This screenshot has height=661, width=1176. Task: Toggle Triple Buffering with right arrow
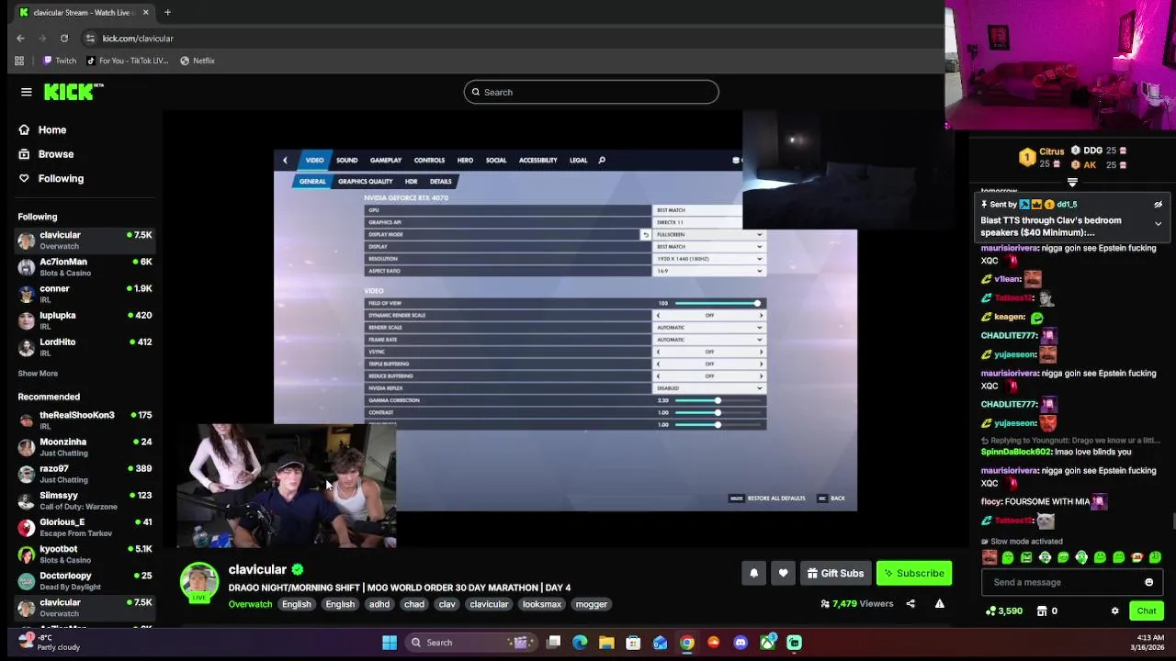point(761,364)
